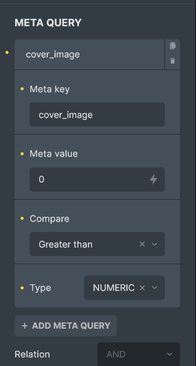The height and width of the screenshot is (366, 196).
Task: Click the yellow indicator dot beside Compare
Action: tap(22, 218)
